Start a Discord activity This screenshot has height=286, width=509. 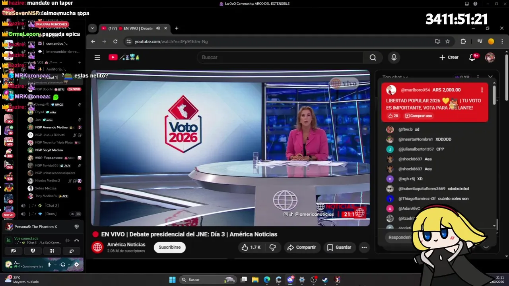(x=52, y=251)
